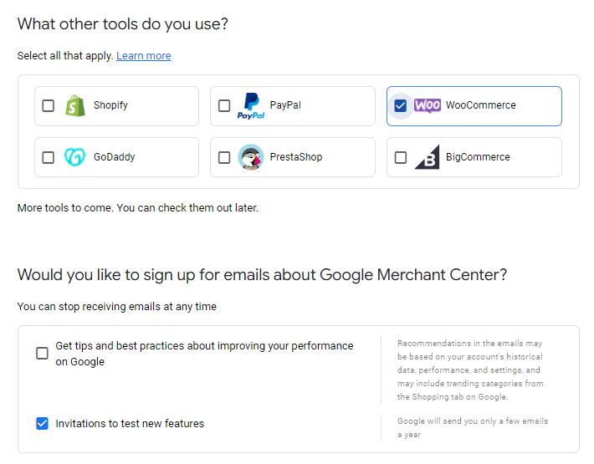The width and height of the screenshot is (594, 464).
Task: Click the GoDaddy heart logo icon
Action: pyautogui.click(x=74, y=157)
